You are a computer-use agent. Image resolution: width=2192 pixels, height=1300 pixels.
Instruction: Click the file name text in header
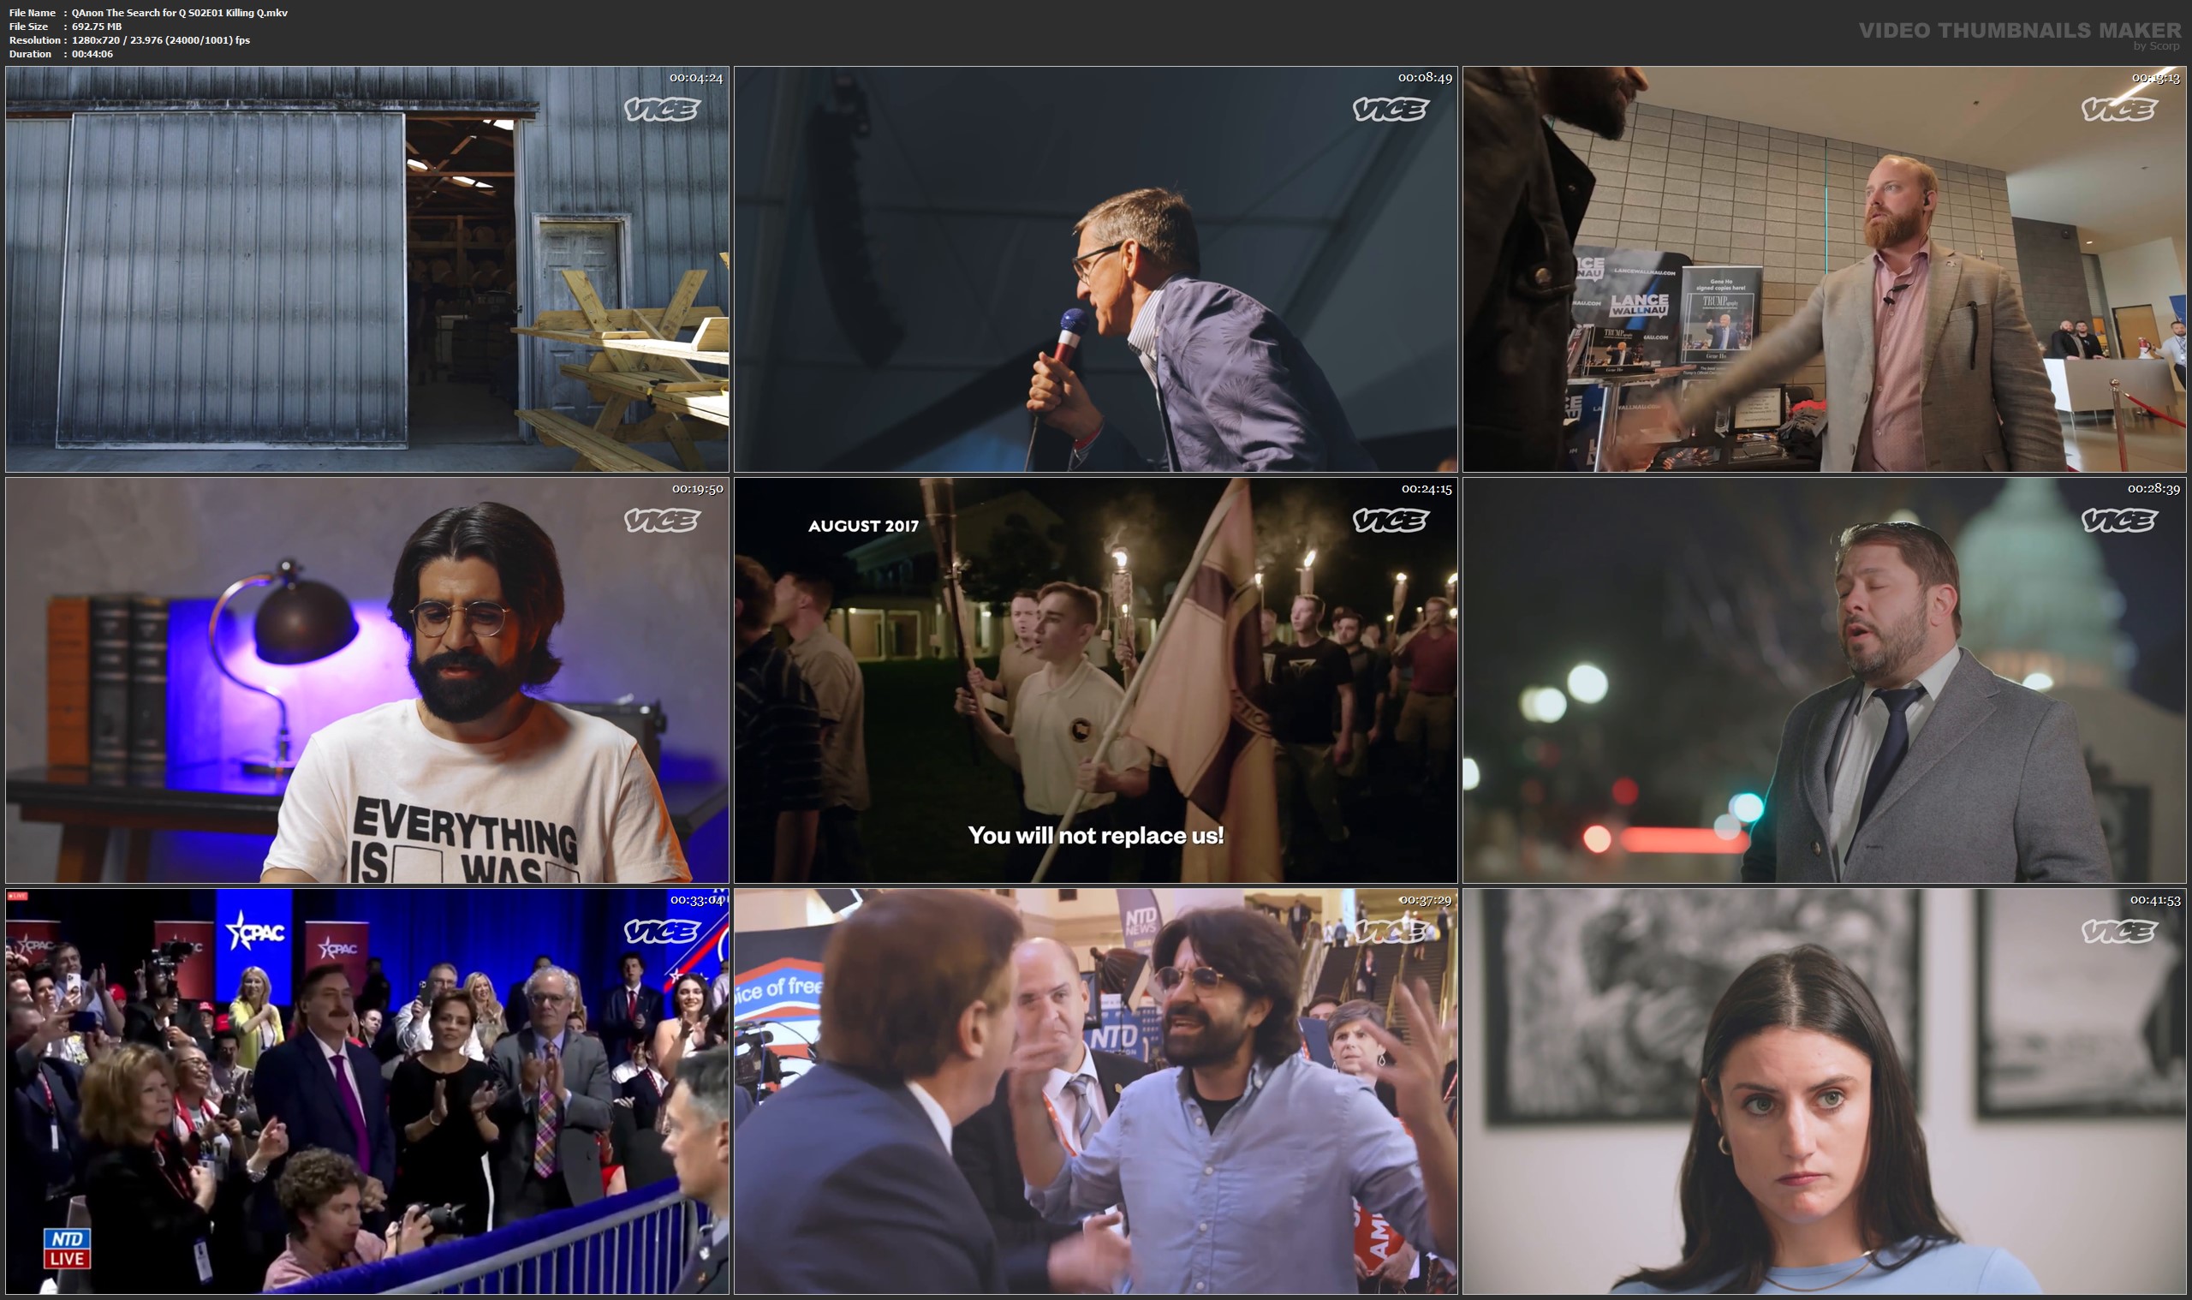(x=179, y=12)
